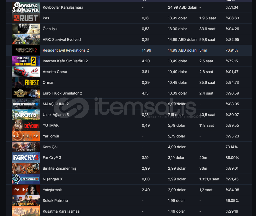This screenshot has height=216, width=256.
Task: Select the '1.331,0 saat' playtime
Action: click(x=209, y=179)
